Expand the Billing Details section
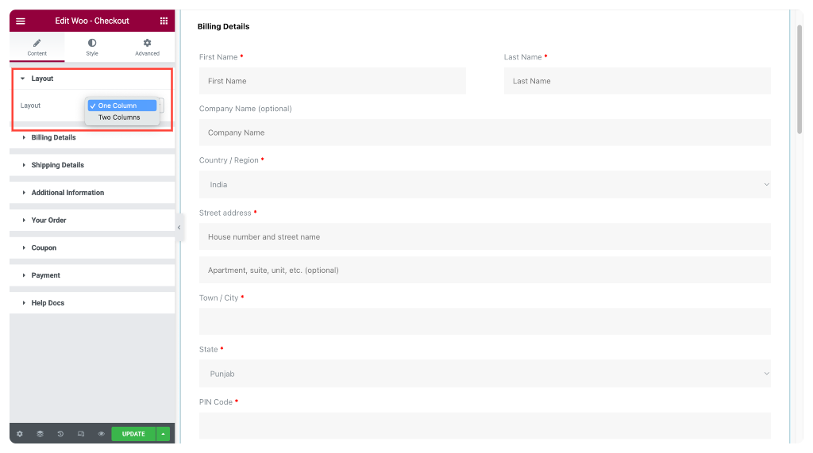 [92, 137]
